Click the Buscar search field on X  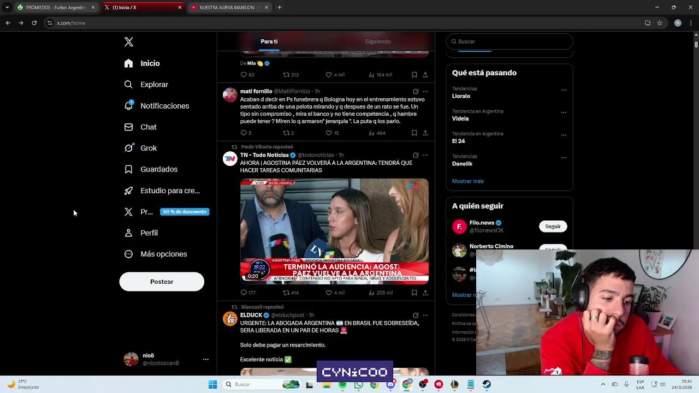click(510, 41)
